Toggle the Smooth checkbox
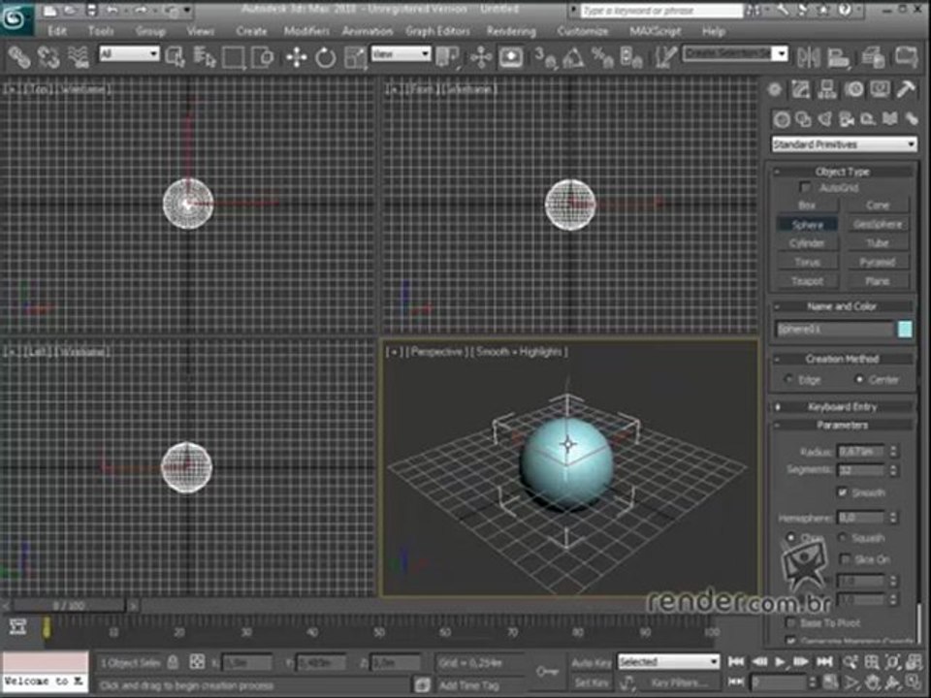 click(842, 492)
